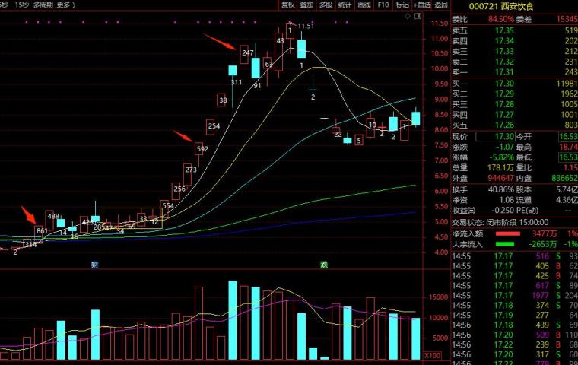Image resolution: width=578 pixels, height=365 pixels.
Task: Toggle the side panel layout icon
Action: (x=418, y=16)
